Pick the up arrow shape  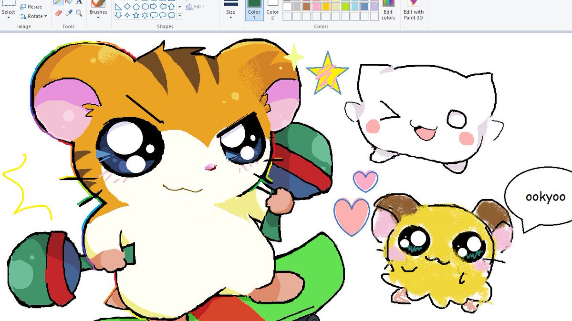tap(171, 7)
